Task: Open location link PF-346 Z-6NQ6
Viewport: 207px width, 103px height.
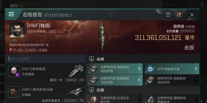Action: point(30,50)
